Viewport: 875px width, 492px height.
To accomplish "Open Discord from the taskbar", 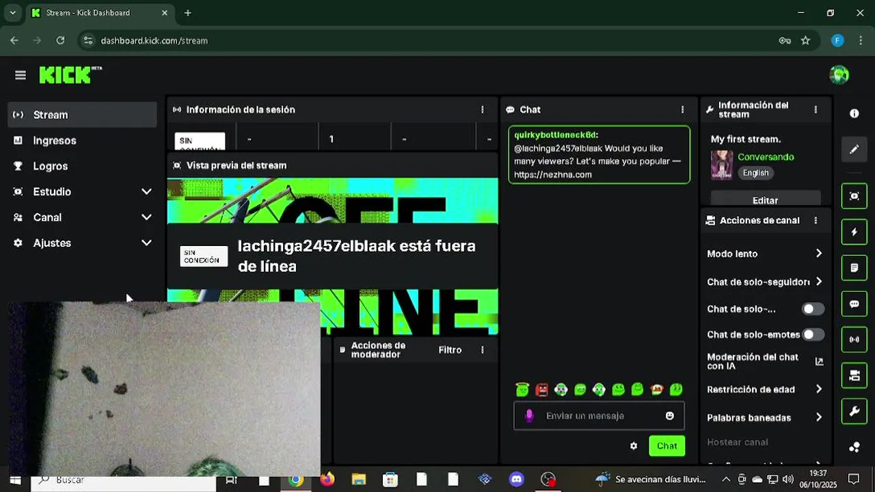I will click(x=517, y=480).
